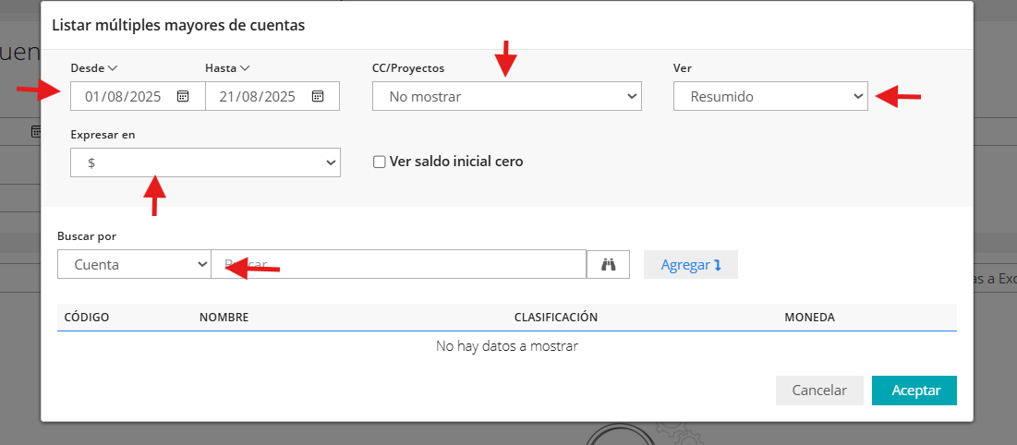The width and height of the screenshot is (1017, 445).
Task: Click the binoculars search icon button
Action: [608, 264]
